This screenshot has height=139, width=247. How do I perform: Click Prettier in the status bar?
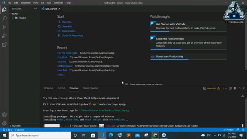[228, 130]
